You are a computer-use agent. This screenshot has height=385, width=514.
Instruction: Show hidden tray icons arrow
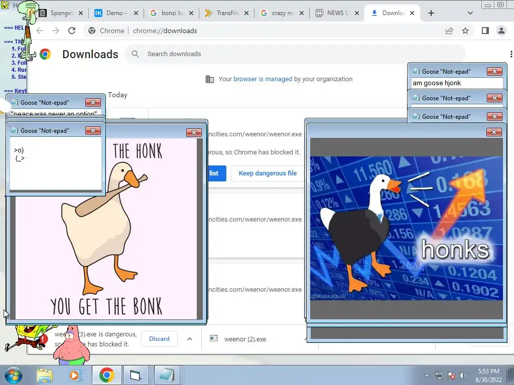coord(427,375)
